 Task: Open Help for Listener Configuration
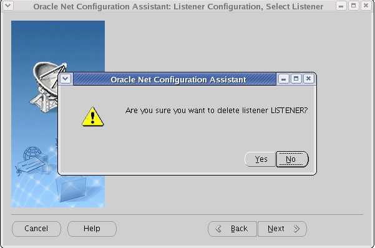coord(92,229)
